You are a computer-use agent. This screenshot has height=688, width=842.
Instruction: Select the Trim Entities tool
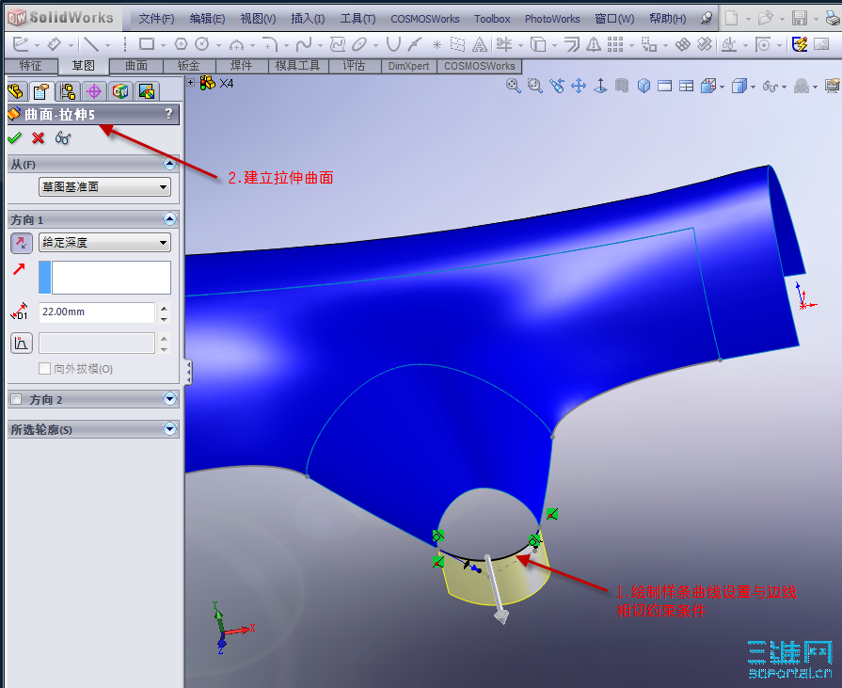pyautogui.click(x=503, y=44)
